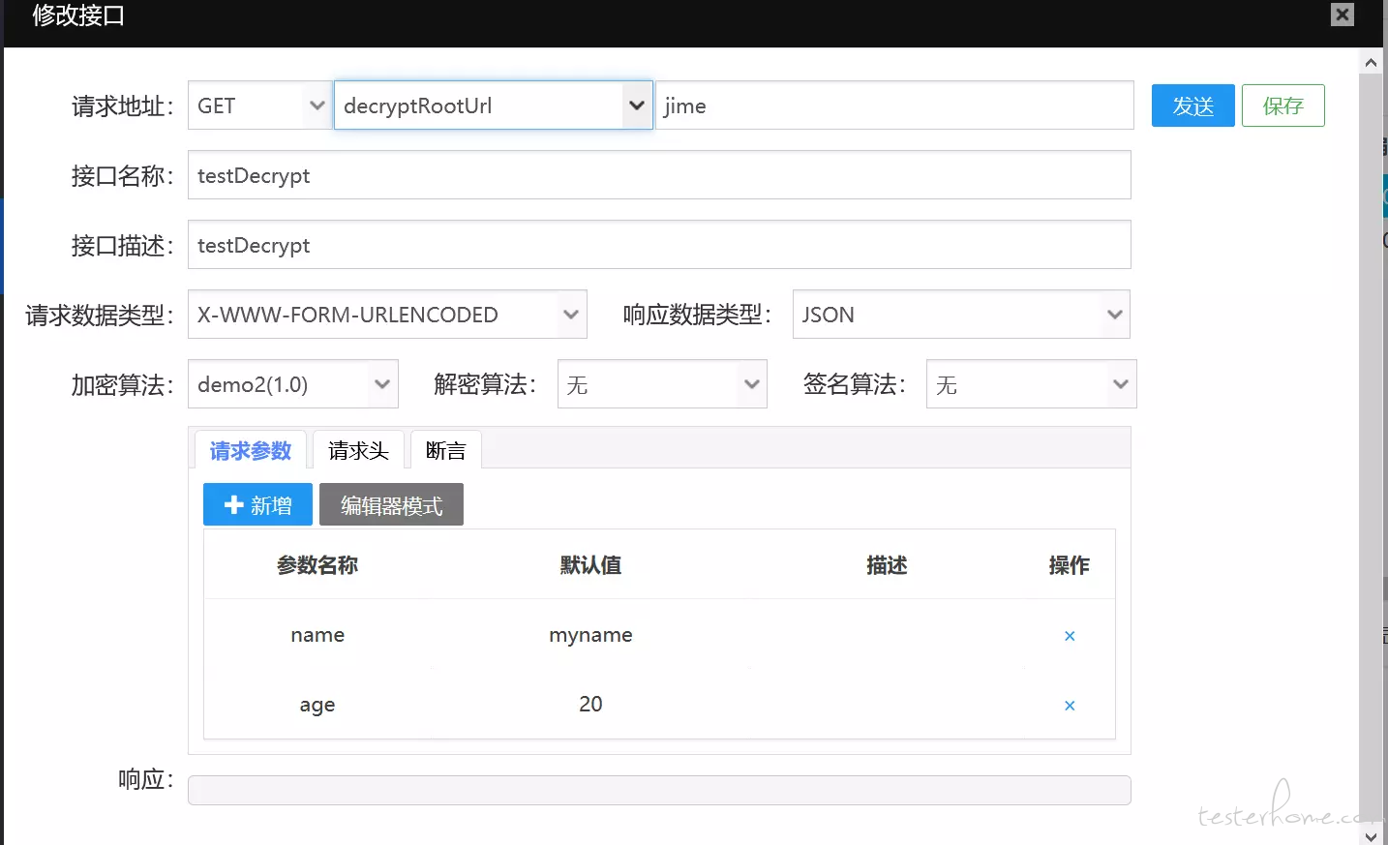Open the decryptRootUrl dropdown
The width and height of the screenshot is (1388, 845).
click(493, 106)
